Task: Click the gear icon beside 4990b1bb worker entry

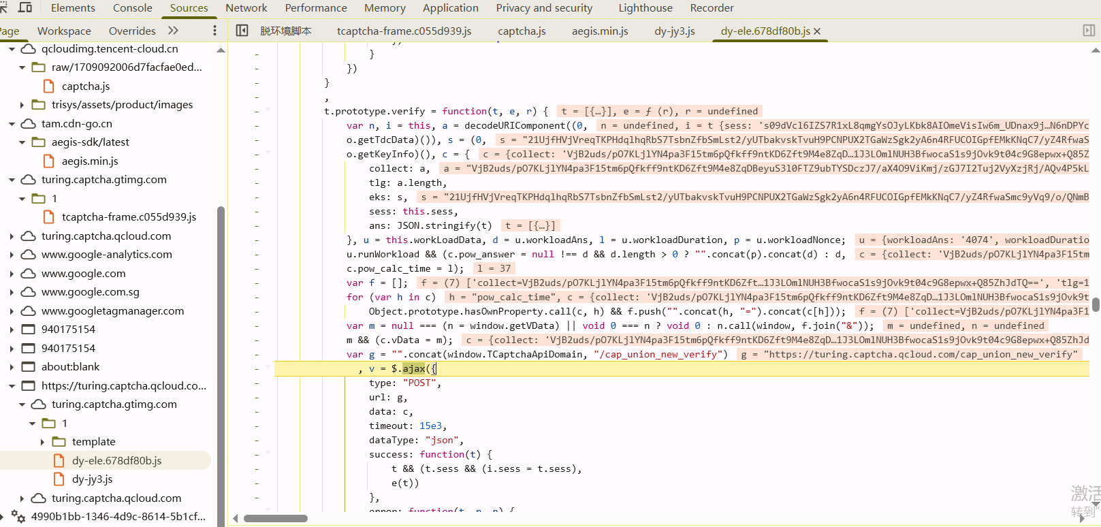Action: tap(18, 517)
